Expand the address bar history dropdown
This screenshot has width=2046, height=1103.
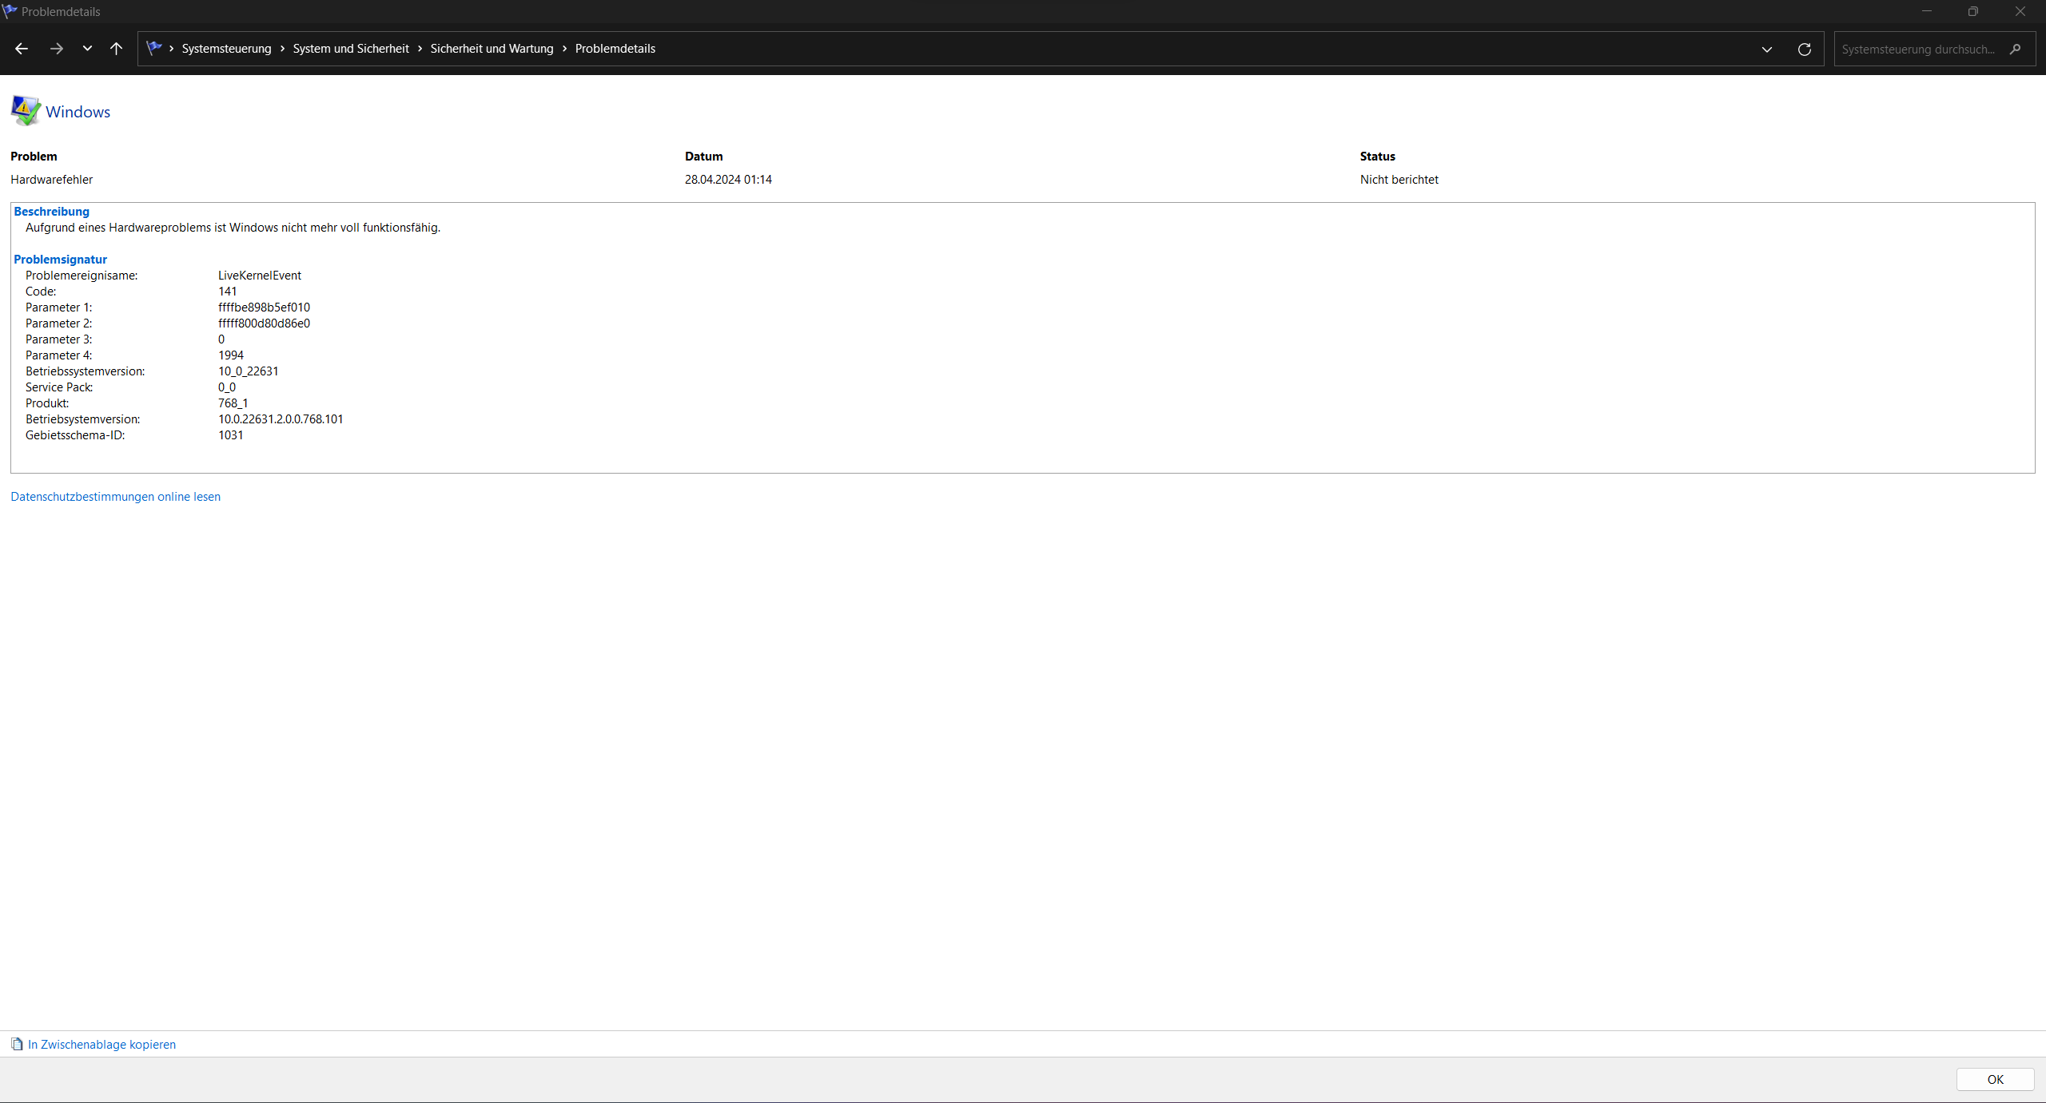point(1766,50)
